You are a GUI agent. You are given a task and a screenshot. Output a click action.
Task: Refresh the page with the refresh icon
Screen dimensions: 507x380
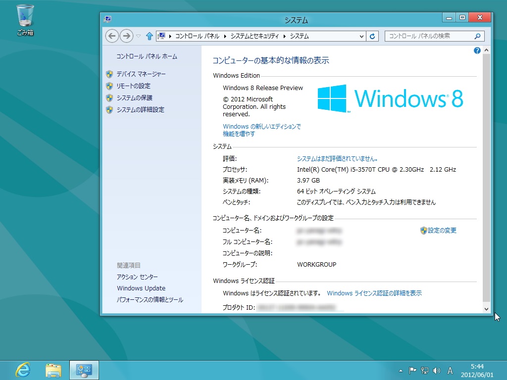[x=372, y=36]
